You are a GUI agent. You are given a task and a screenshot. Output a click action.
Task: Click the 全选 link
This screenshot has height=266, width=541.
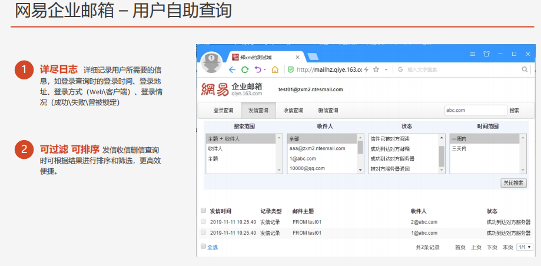point(213,247)
